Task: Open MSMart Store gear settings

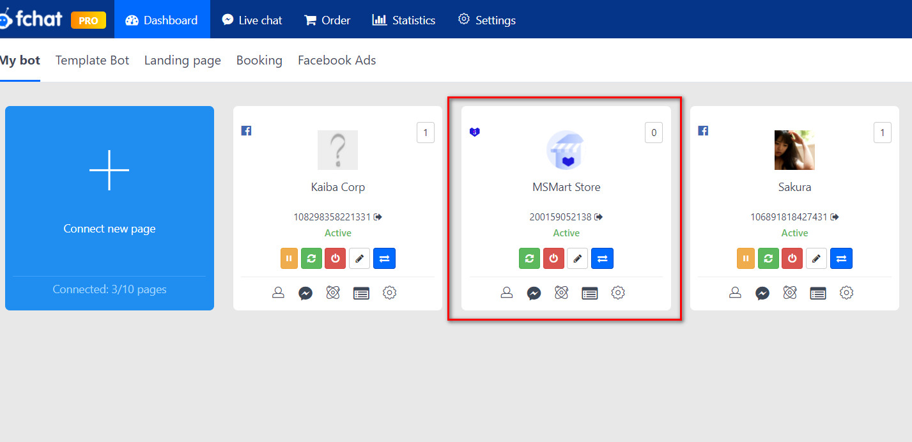Action: 618,293
